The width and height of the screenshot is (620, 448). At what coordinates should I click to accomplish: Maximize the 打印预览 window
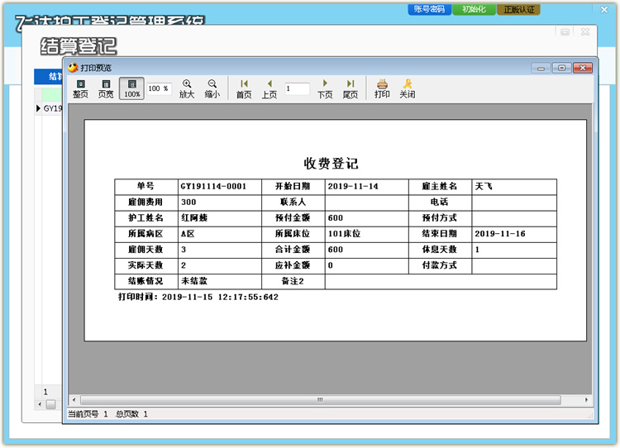coord(561,68)
